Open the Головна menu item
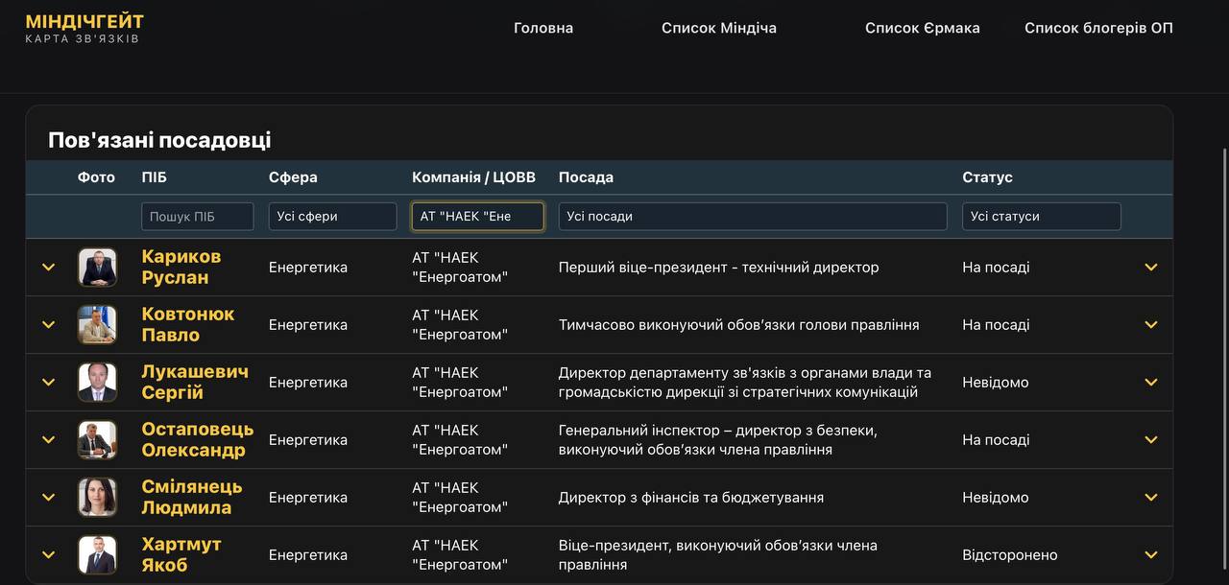 tap(543, 28)
